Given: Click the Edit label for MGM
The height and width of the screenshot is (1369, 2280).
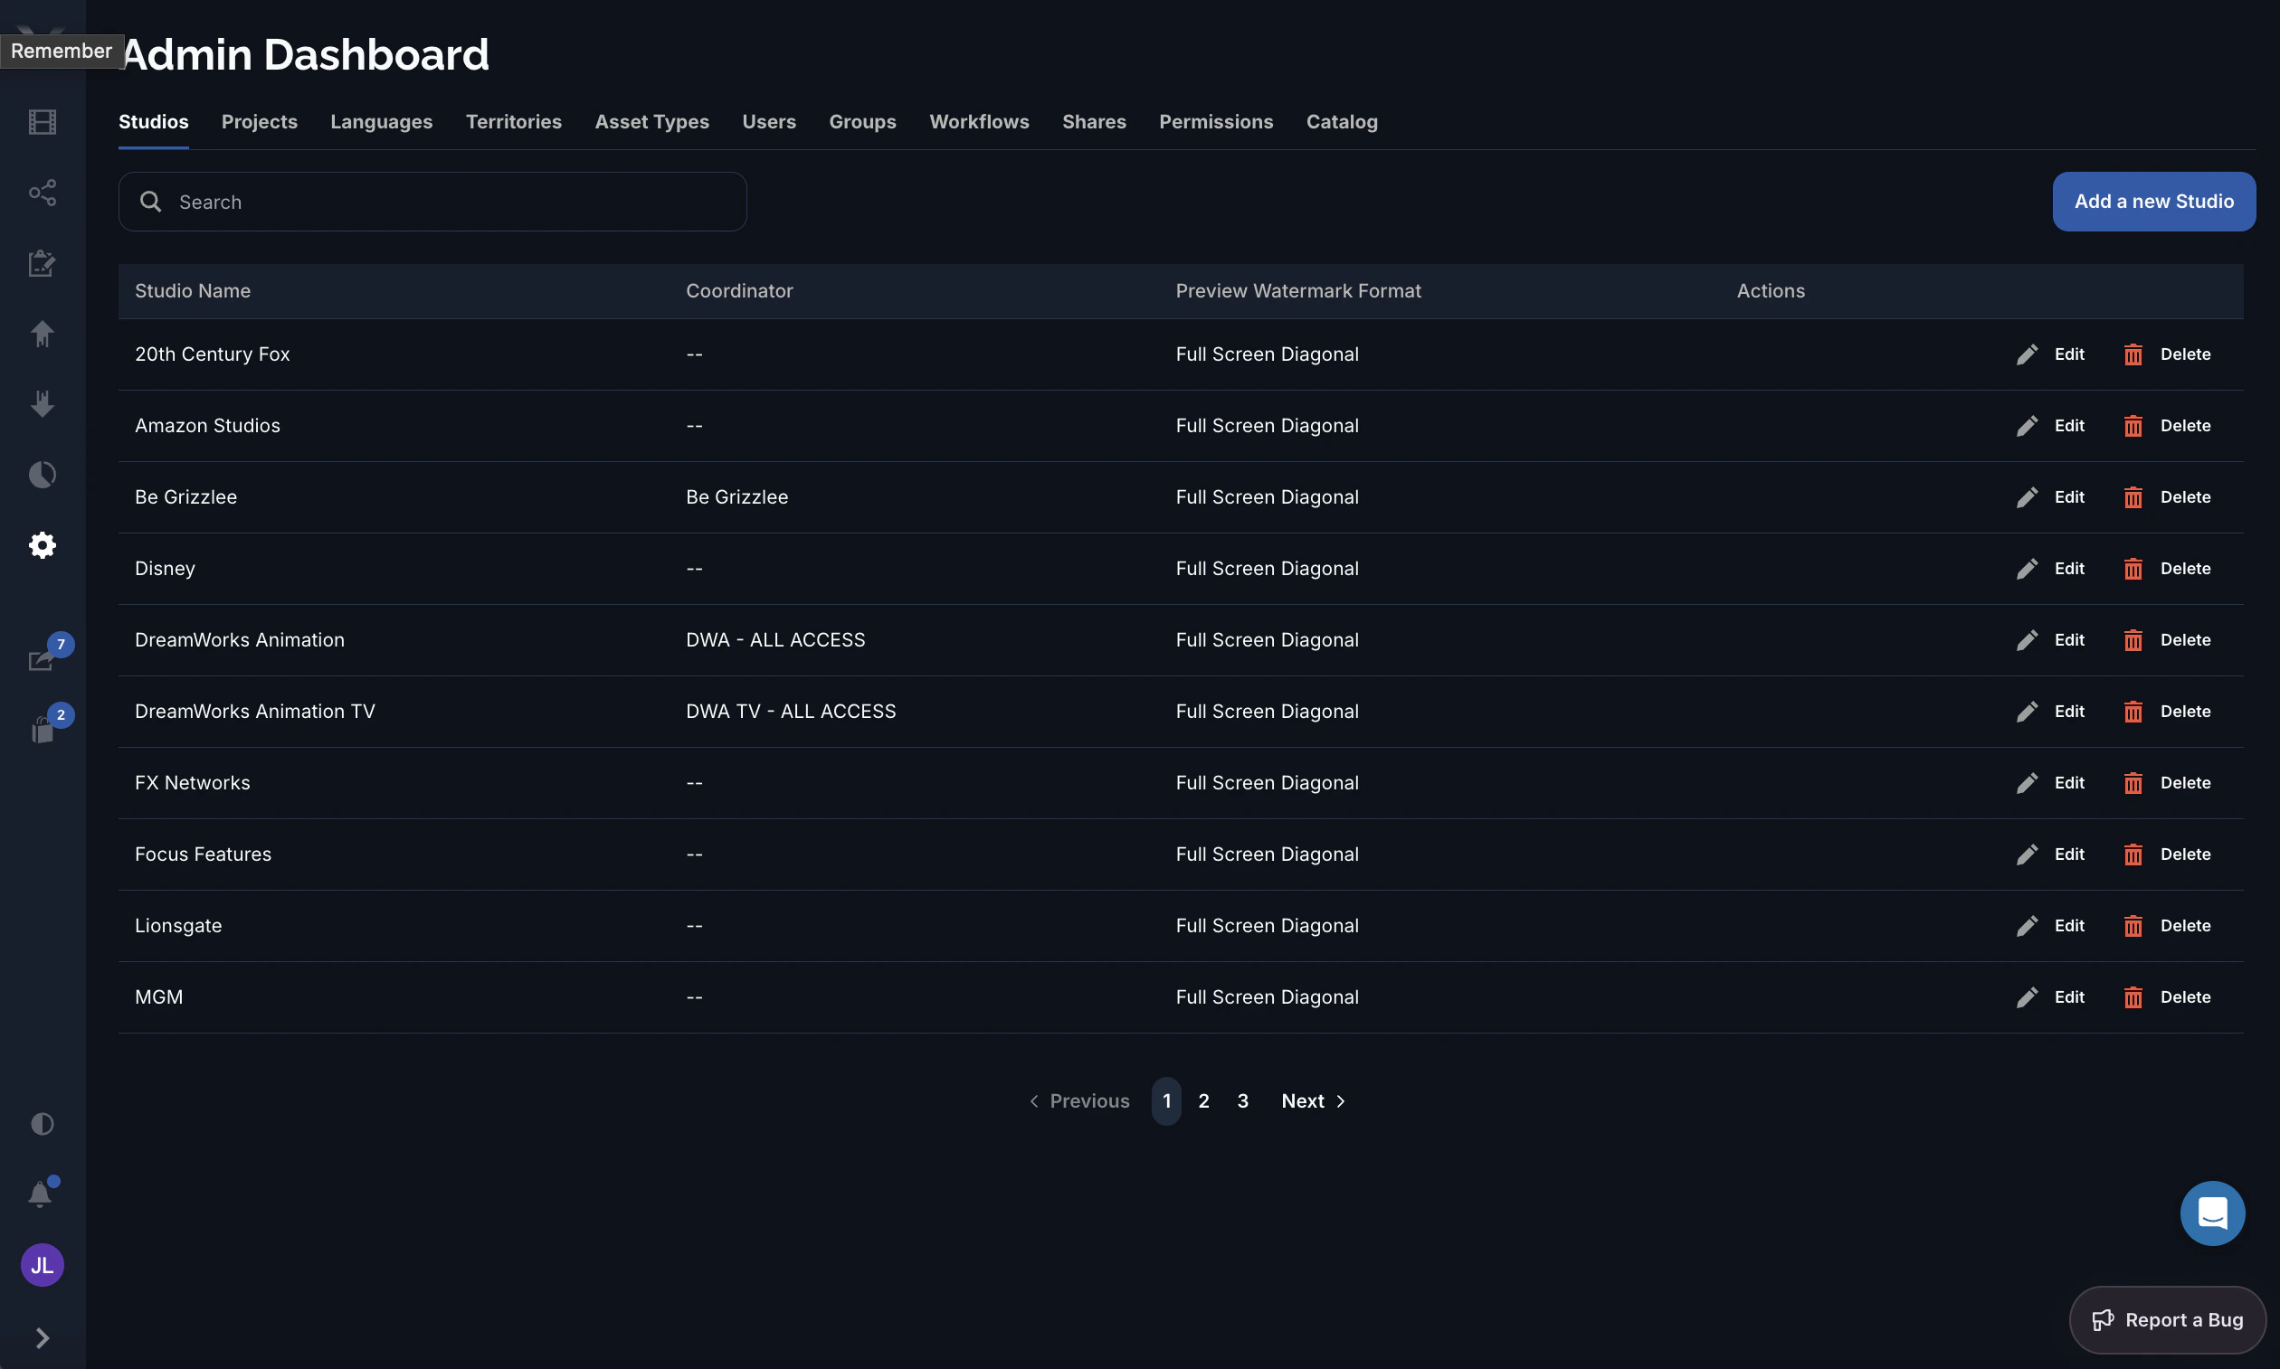Looking at the screenshot, I should click(2068, 997).
